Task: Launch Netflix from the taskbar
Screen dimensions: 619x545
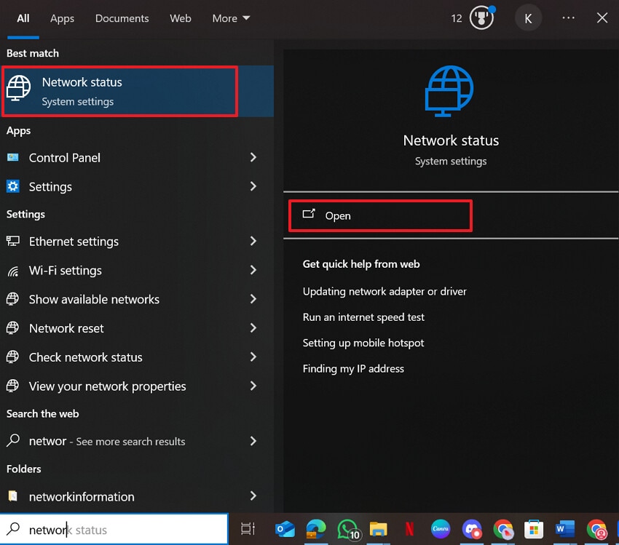Action: coord(410,530)
